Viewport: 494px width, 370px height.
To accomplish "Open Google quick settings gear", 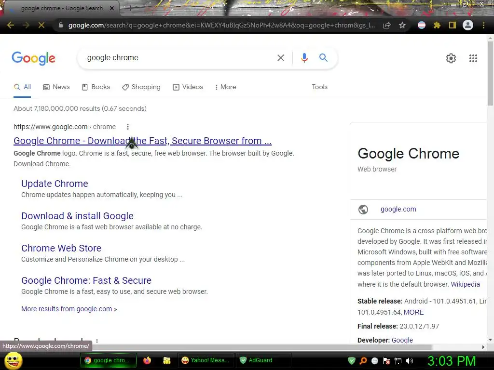I will pyautogui.click(x=451, y=58).
